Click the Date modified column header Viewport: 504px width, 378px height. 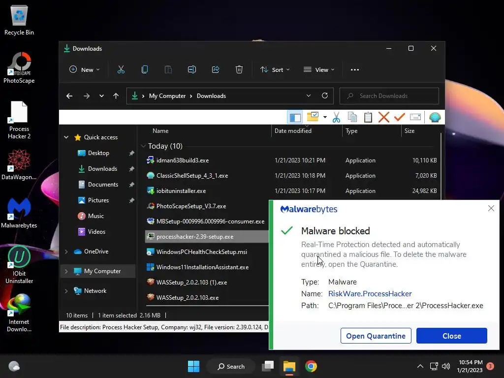(x=293, y=131)
